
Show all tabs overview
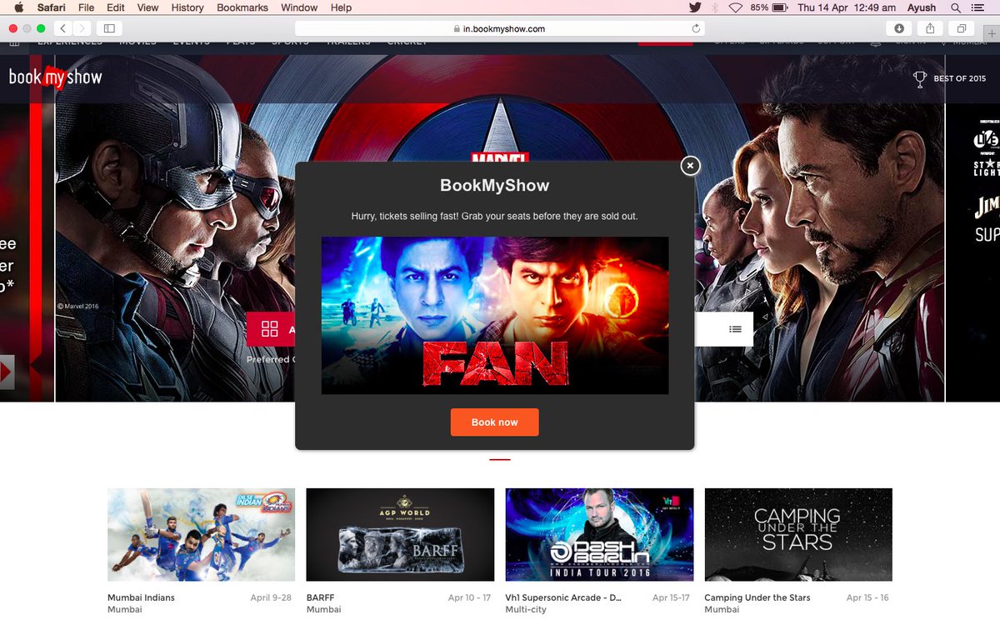click(x=962, y=28)
